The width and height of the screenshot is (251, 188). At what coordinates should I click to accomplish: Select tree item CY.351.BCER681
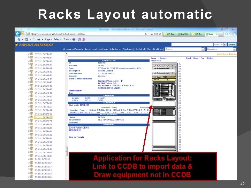[x=43, y=131]
